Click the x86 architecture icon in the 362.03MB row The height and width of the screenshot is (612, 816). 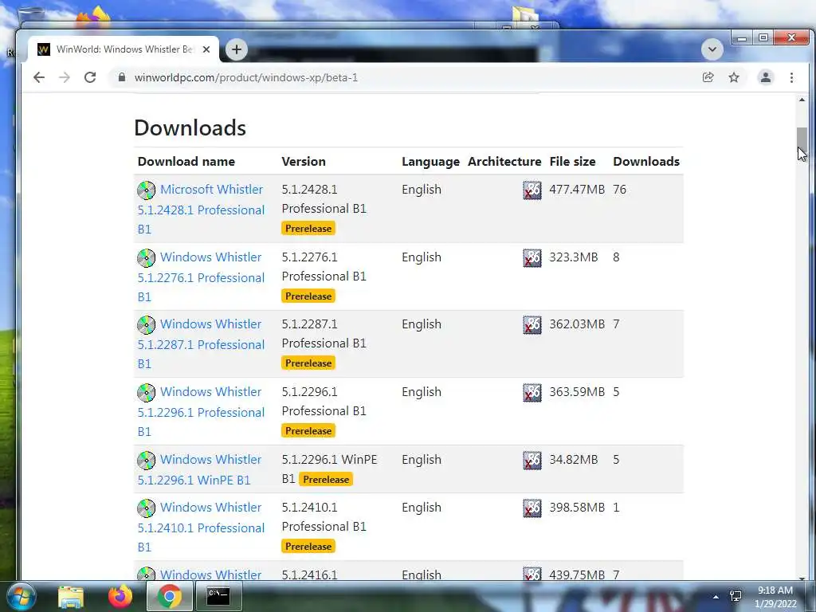click(532, 325)
